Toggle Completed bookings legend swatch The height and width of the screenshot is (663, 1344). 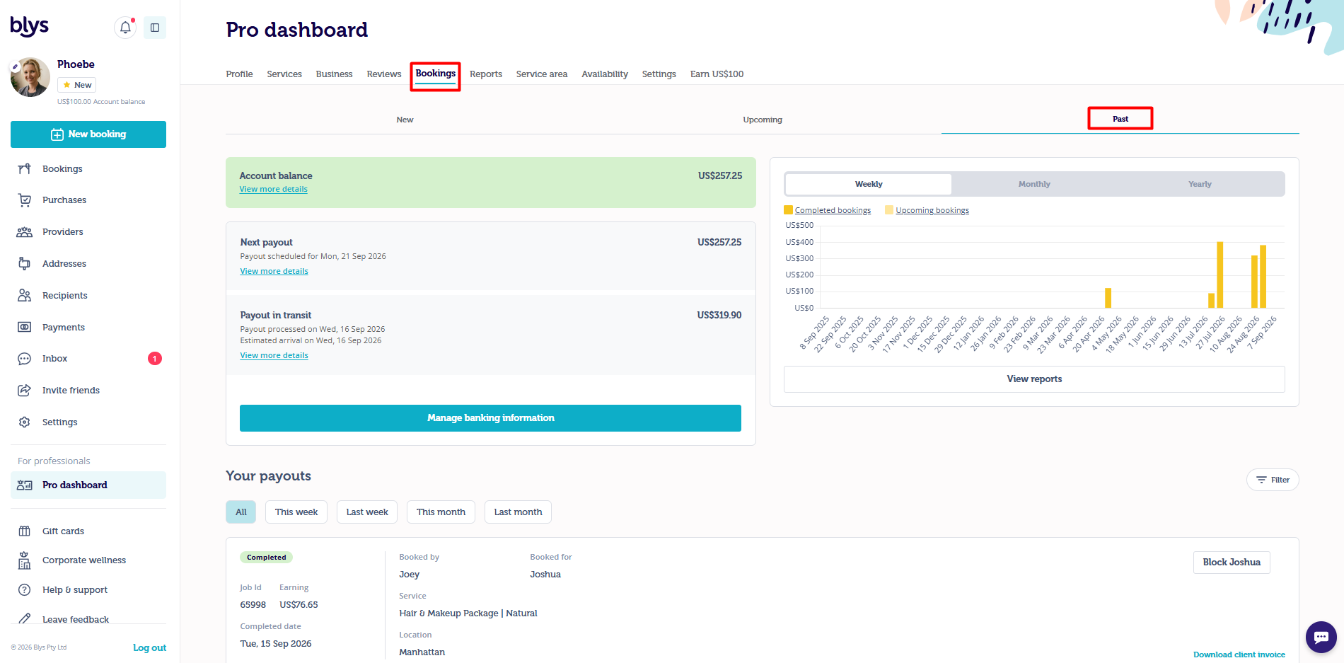coord(788,210)
